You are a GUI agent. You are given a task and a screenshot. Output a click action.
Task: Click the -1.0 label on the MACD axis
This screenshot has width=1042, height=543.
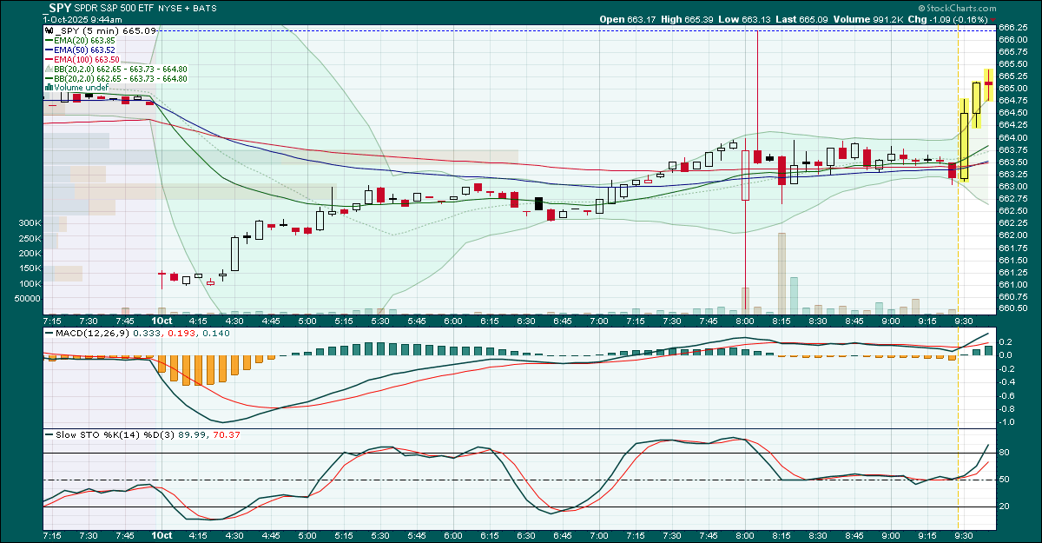[1007, 422]
